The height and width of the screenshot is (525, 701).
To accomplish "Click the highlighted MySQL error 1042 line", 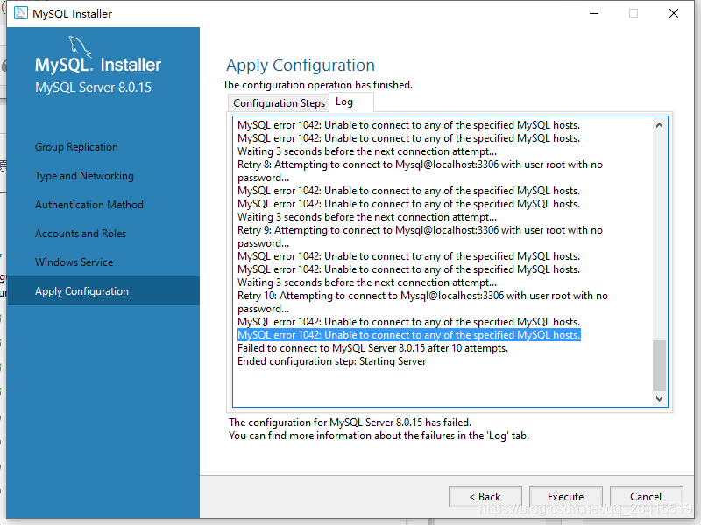I will click(x=408, y=335).
